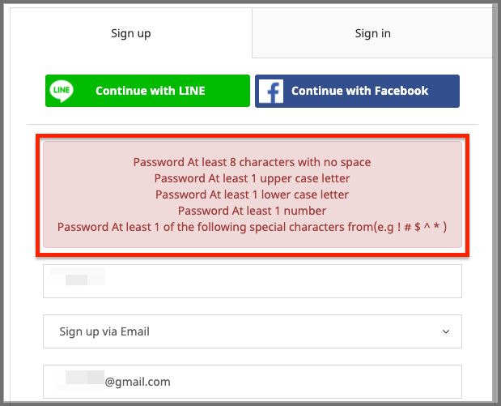
Task: Click the '8 characters with no space' message
Action: [252, 162]
